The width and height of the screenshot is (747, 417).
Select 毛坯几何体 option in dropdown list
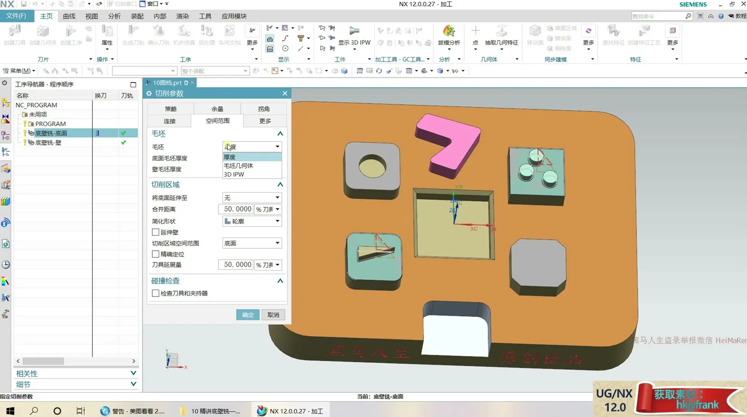click(238, 166)
